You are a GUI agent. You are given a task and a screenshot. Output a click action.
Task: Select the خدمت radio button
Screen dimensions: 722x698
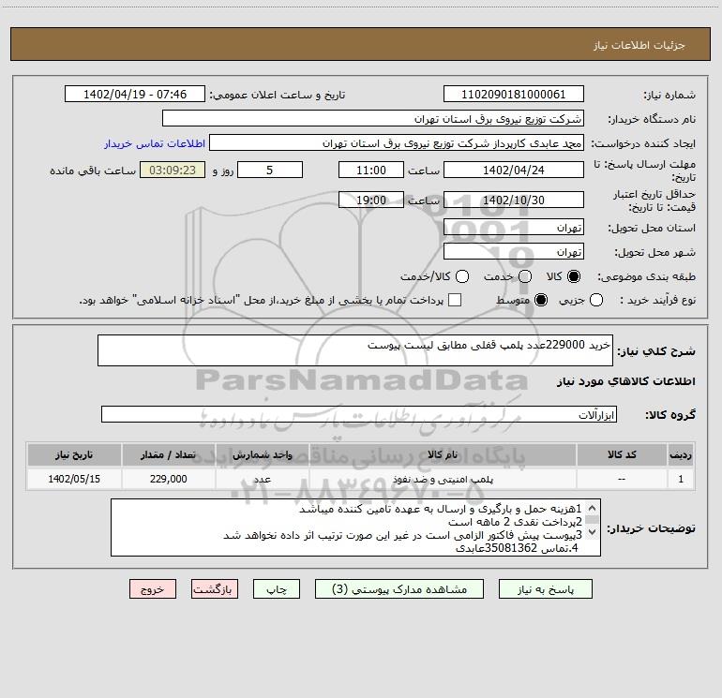(x=525, y=276)
